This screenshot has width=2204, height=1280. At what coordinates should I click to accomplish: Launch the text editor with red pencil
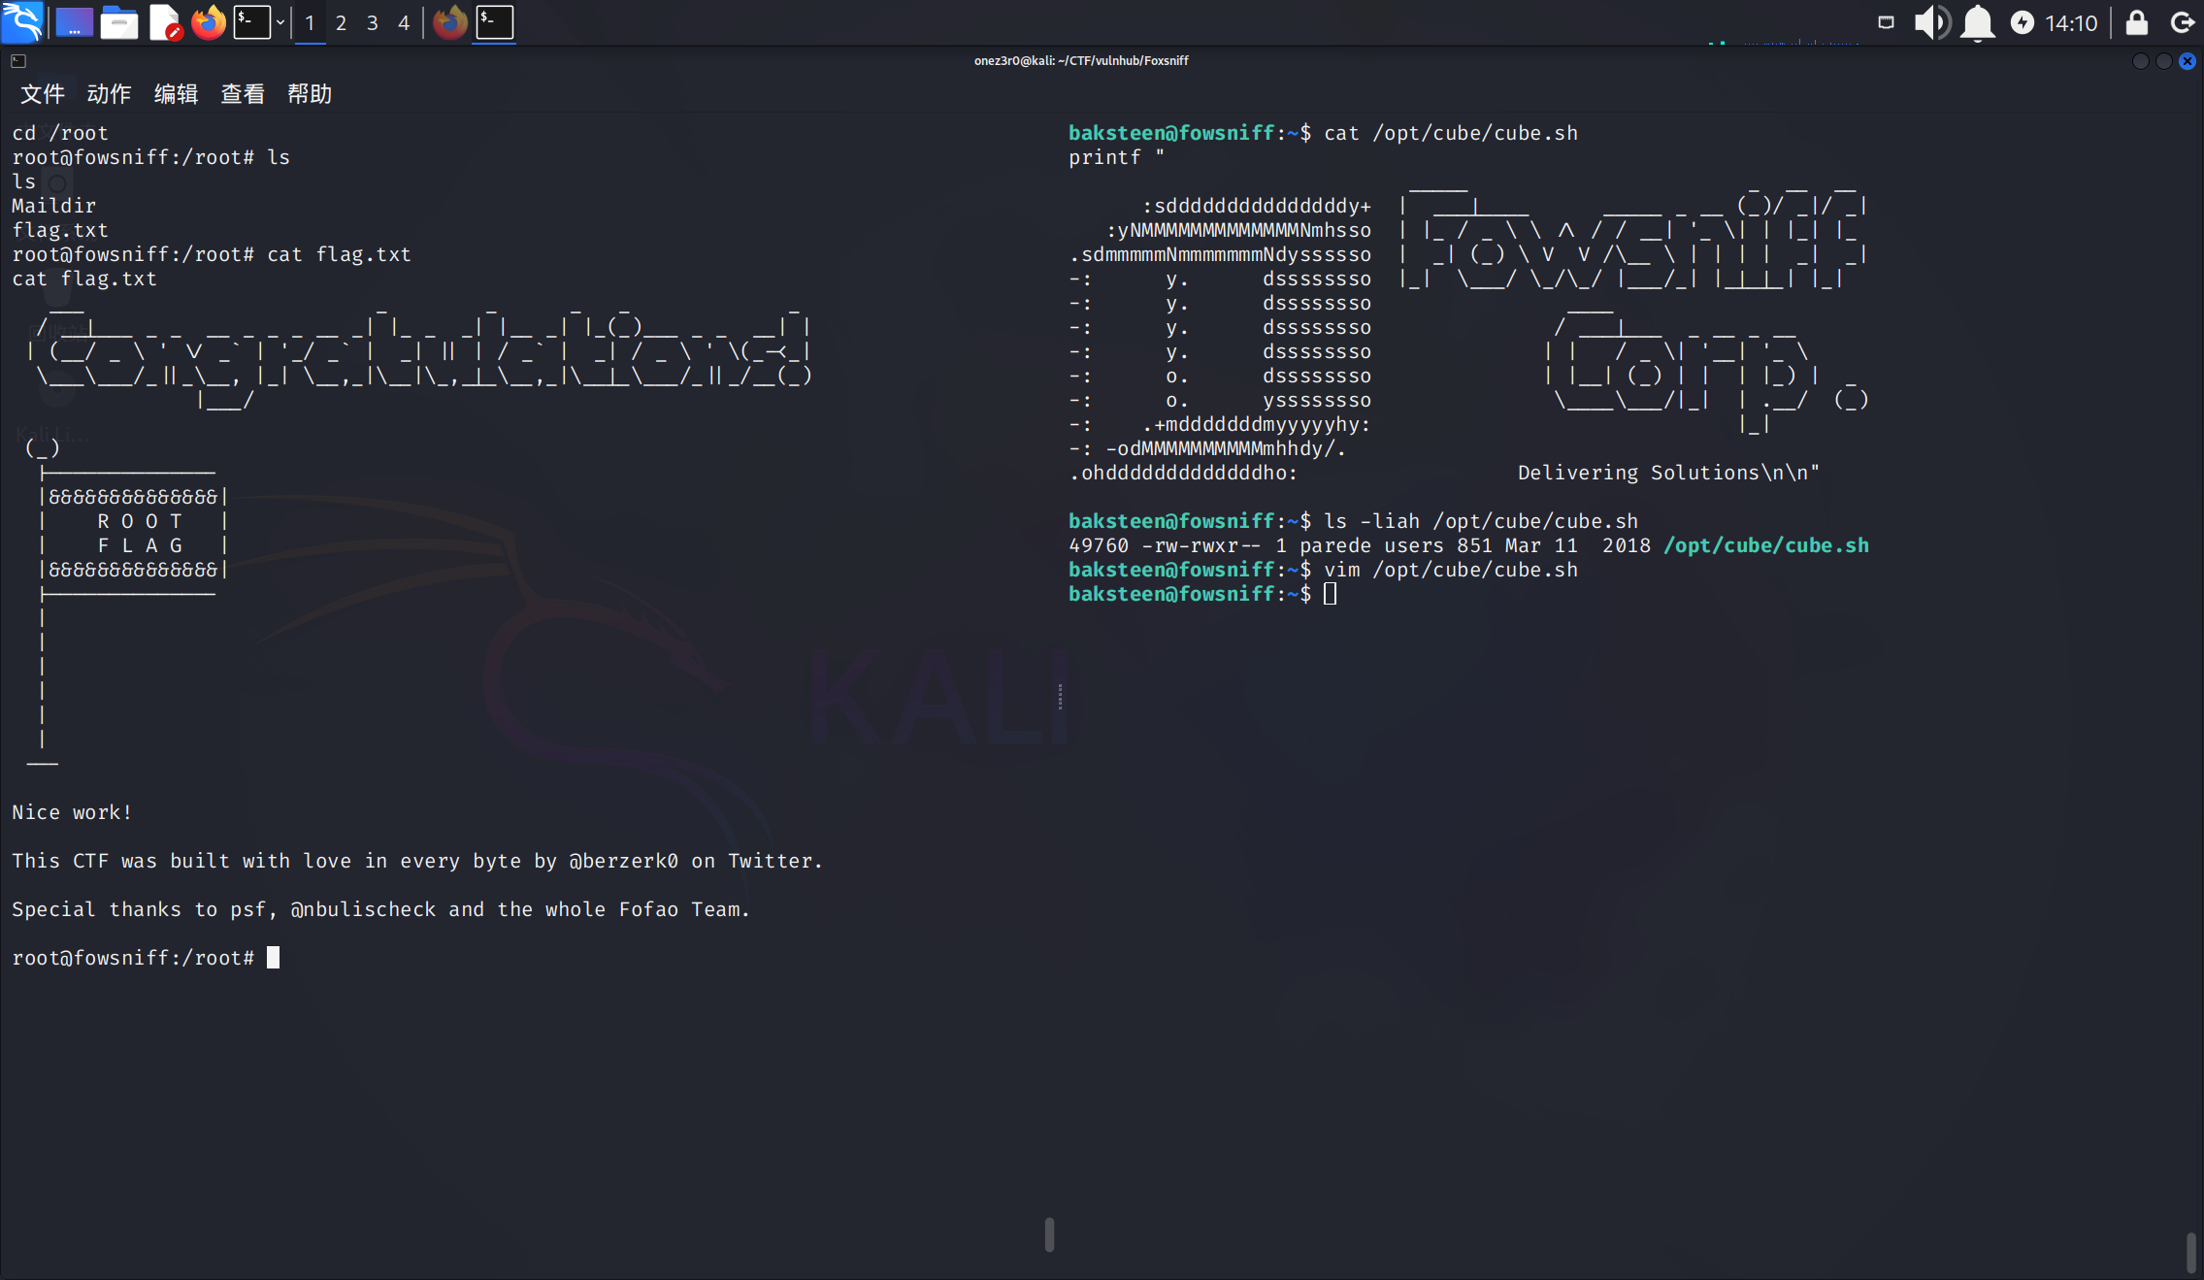click(x=164, y=21)
